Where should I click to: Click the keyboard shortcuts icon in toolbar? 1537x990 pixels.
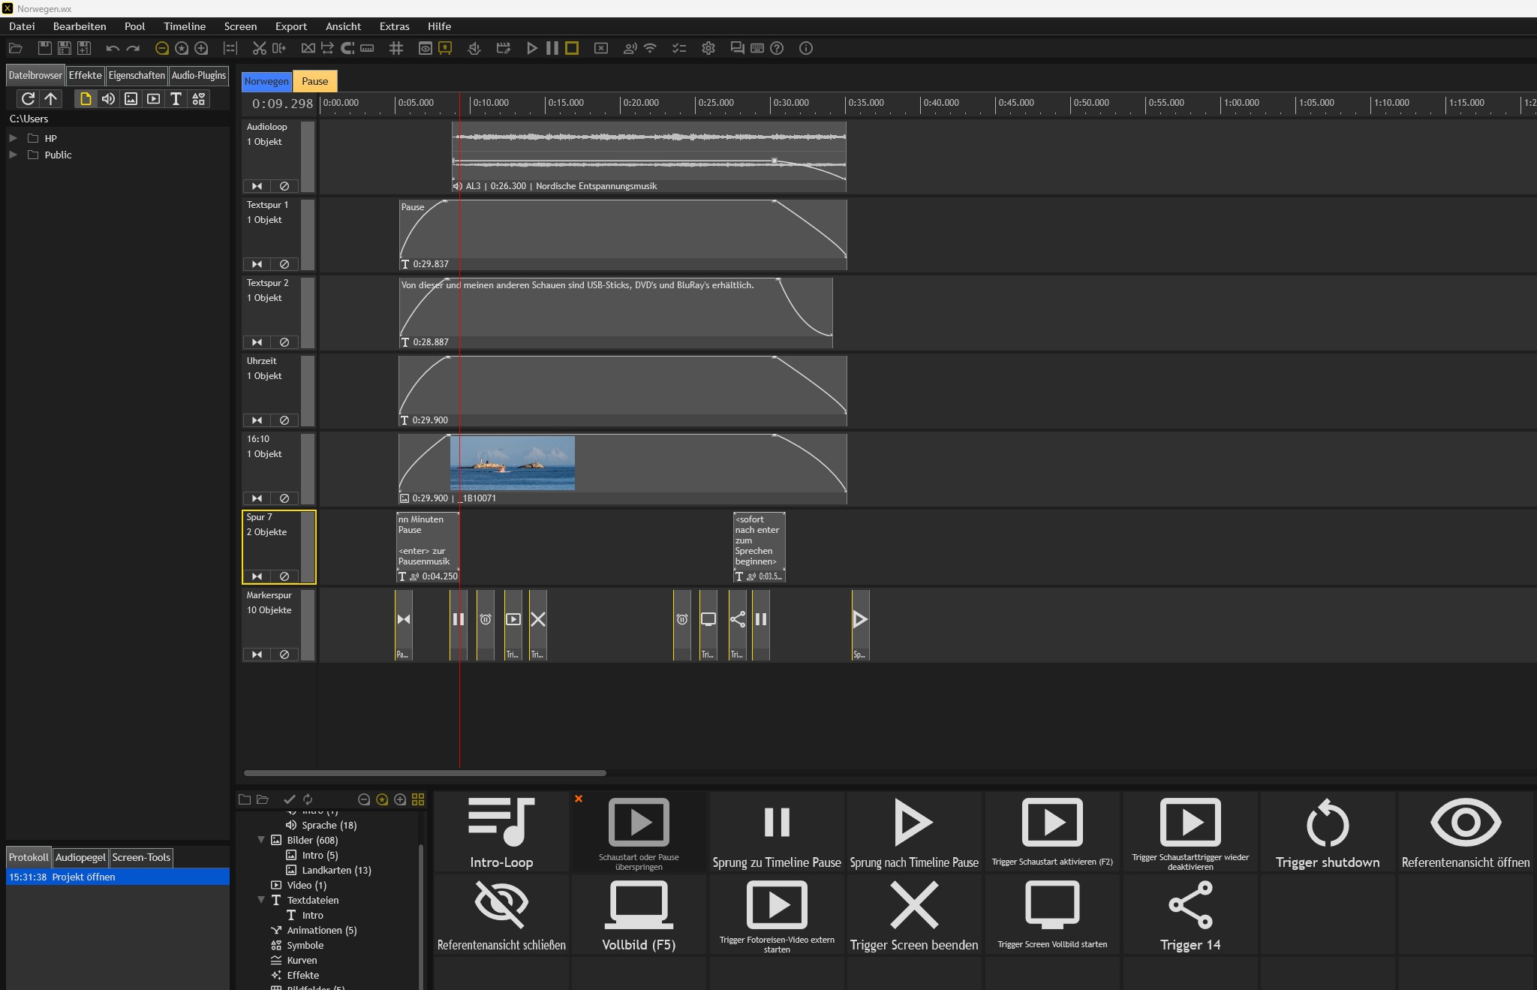757,48
